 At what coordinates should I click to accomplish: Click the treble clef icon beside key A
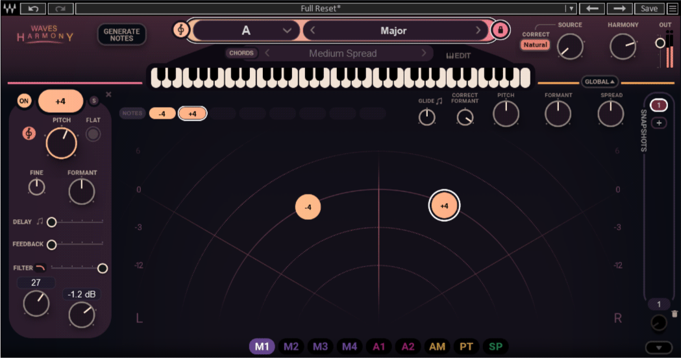[180, 30]
